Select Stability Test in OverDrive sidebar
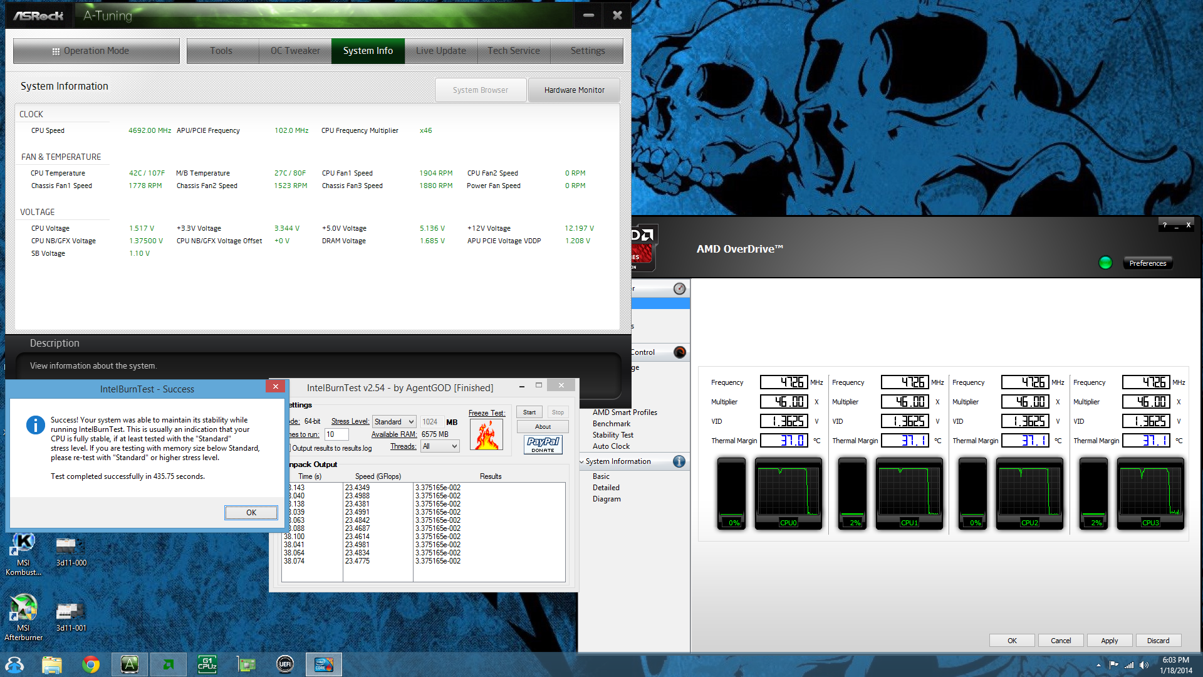This screenshot has width=1203, height=677. [613, 435]
